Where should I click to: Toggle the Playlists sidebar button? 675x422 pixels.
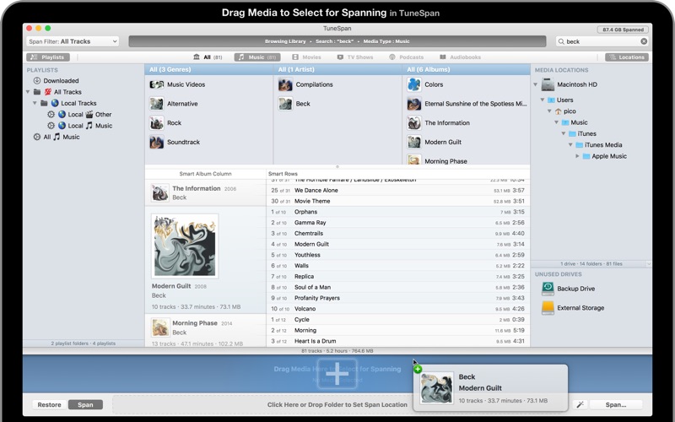[x=48, y=57]
